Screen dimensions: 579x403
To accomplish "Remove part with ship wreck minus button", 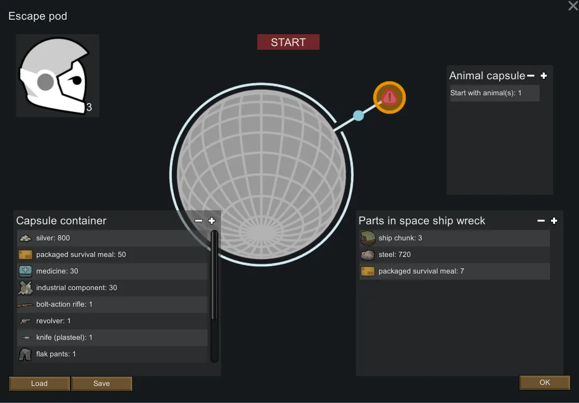I will click(541, 221).
